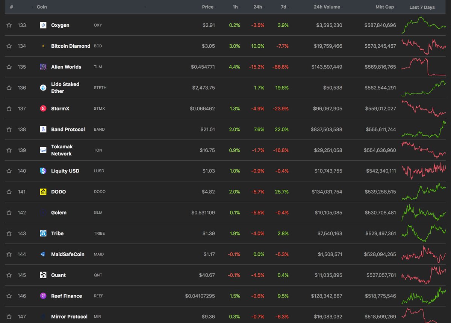Click the Tokamak Network logo icon
451x323 pixels.
43,150
